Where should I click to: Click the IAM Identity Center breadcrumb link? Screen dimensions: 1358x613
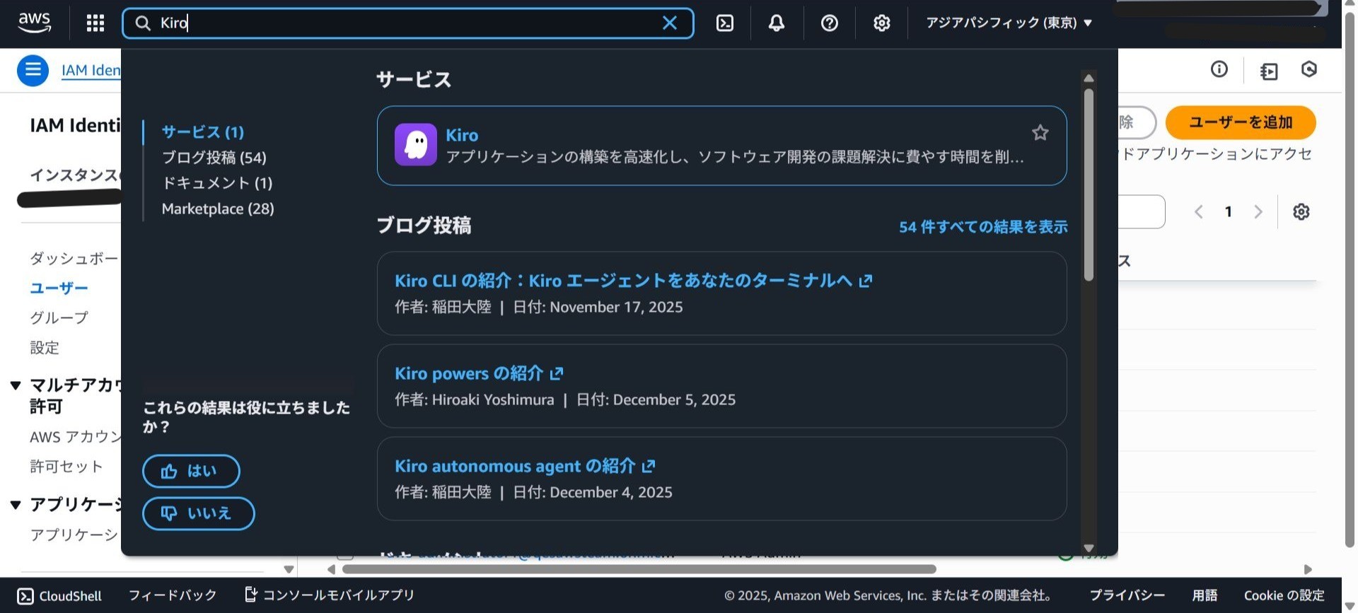click(x=91, y=70)
